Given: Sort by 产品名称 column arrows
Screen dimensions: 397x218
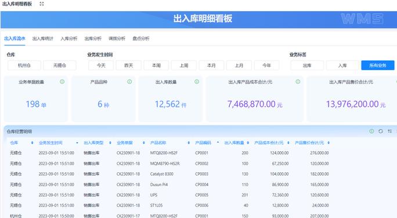Looking at the screenshot, I should click(x=189, y=143).
